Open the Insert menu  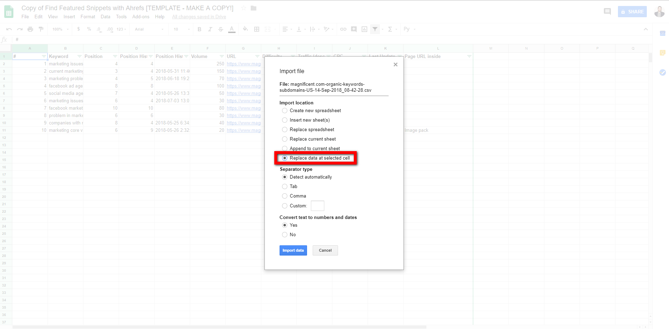click(x=69, y=17)
